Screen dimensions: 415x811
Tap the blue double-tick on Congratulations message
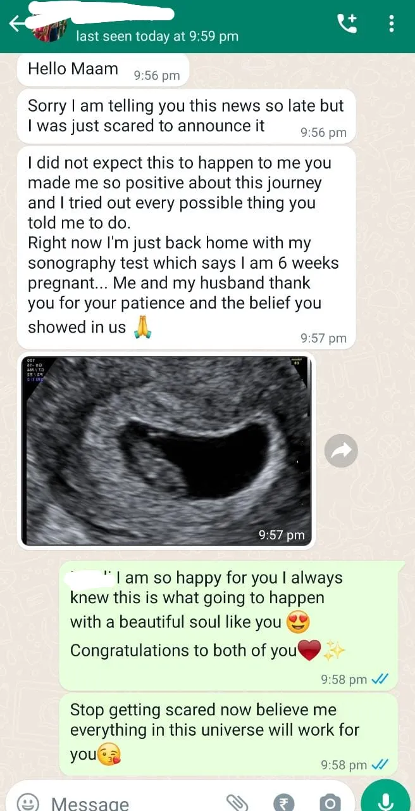pyautogui.click(x=380, y=679)
